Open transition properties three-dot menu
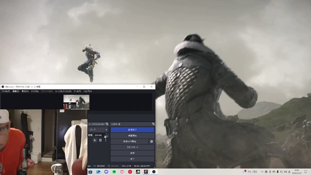311x175 pixels. 106,140
